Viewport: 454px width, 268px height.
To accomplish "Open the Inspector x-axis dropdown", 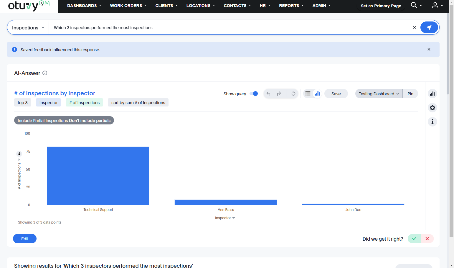I will 225,218.
